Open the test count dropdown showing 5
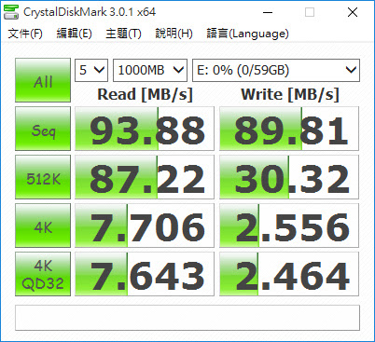The image size is (375, 342). pyautogui.click(x=91, y=70)
